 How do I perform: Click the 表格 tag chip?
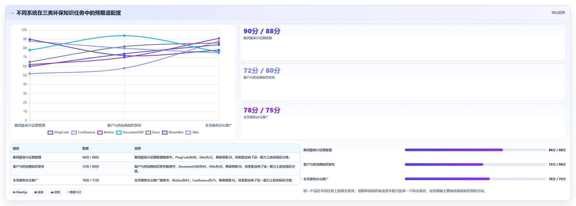(39, 192)
